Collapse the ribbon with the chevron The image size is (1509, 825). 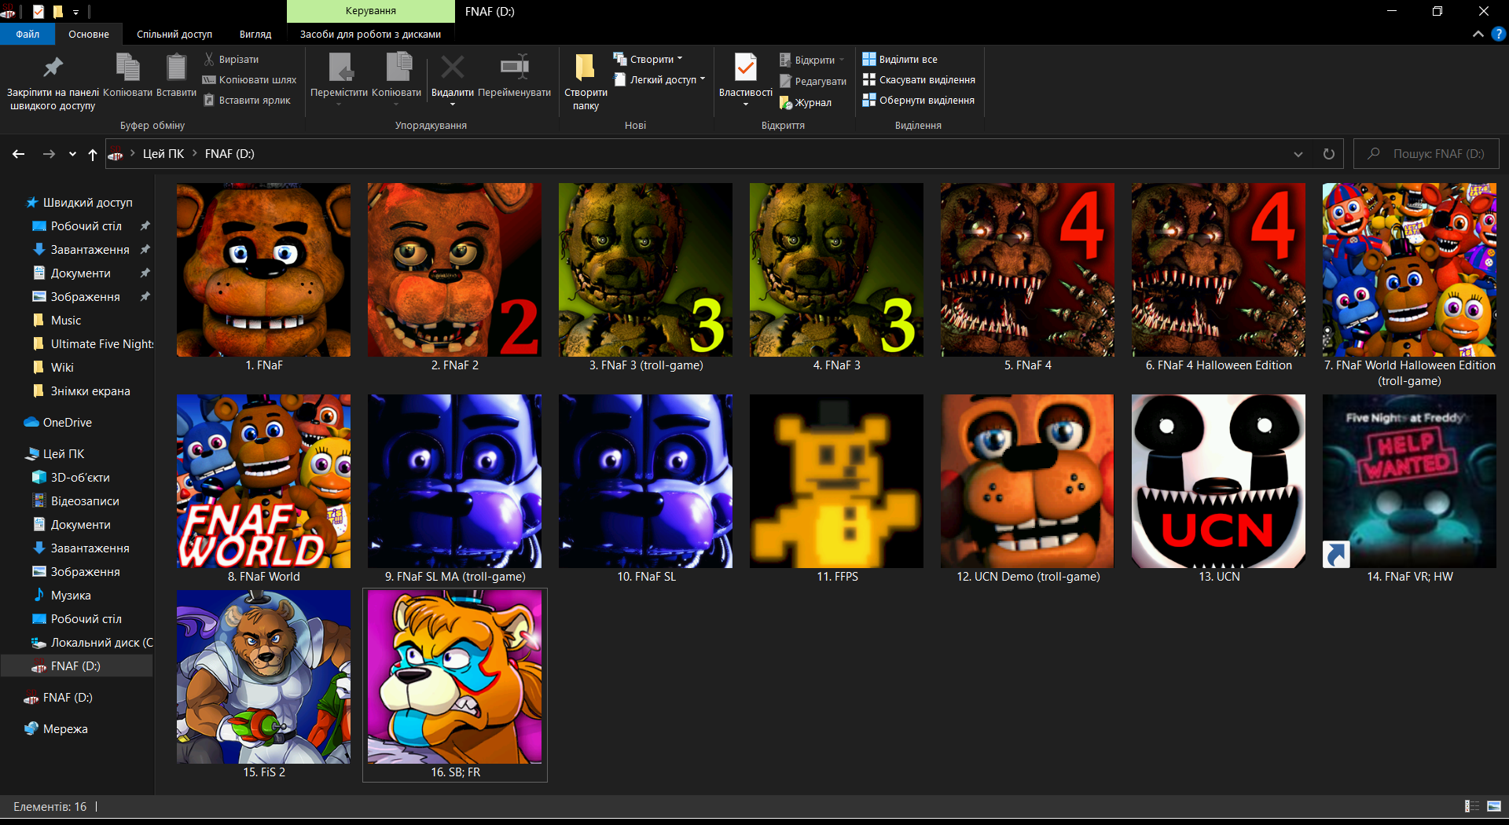1478,34
